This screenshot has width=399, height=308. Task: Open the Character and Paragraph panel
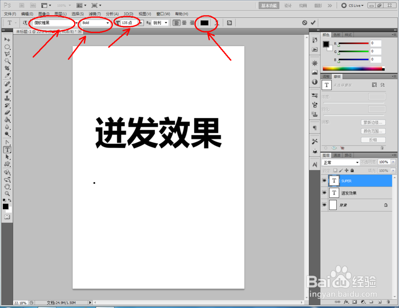[x=229, y=23]
